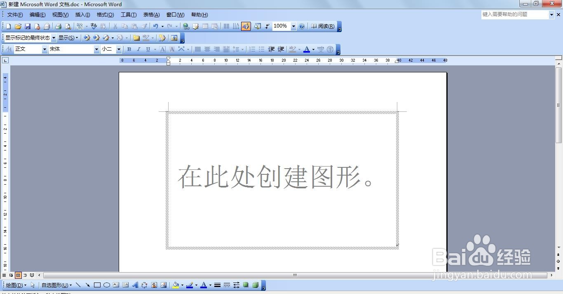Select the Rectangle tool on the Drawing toolbar
The width and height of the screenshot is (563, 294).
point(97,285)
